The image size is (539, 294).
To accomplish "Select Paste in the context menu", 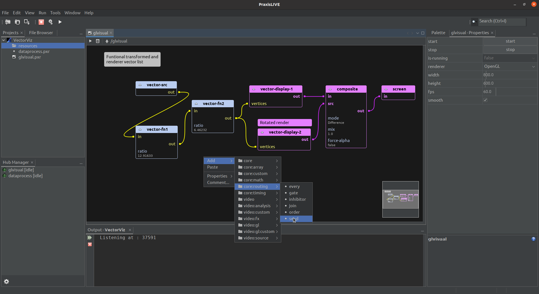I will click(x=219, y=167).
